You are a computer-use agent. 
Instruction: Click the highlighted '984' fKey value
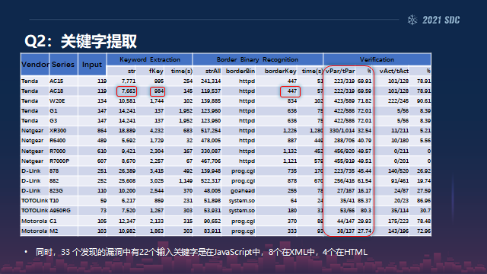click(159, 91)
